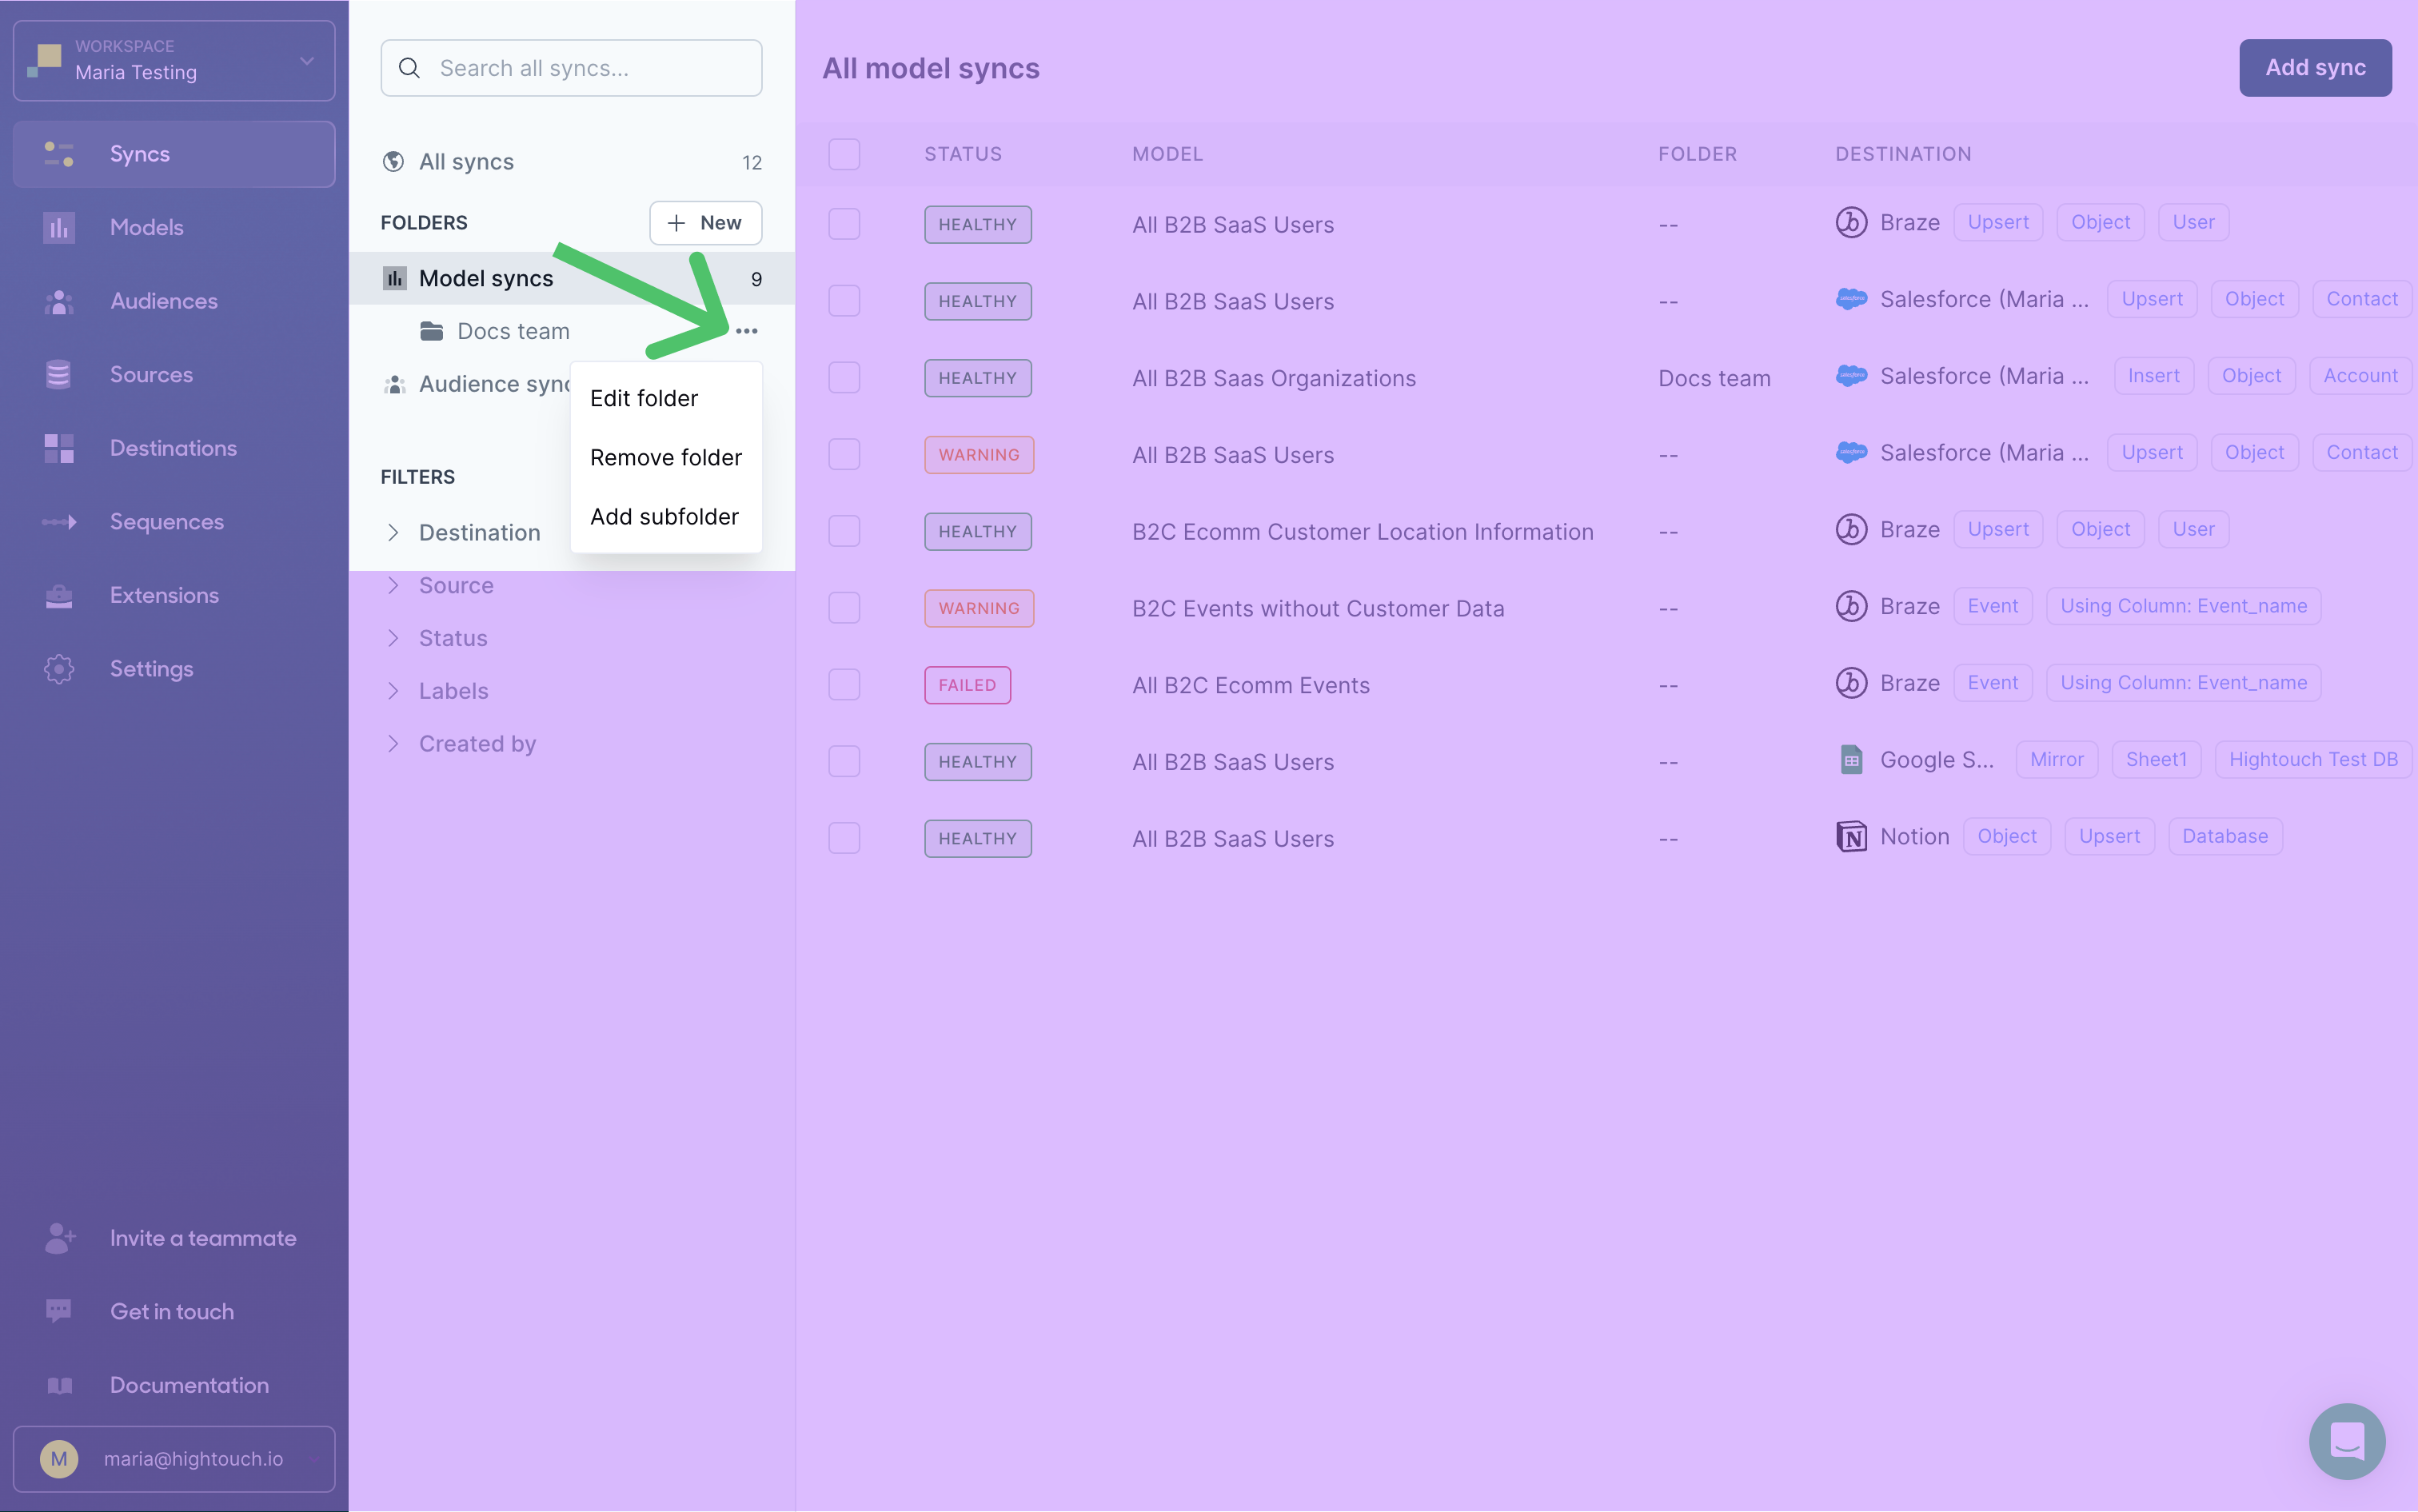Open the workspace switcher dropdown
This screenshot has height=1512, width=2418.
click(x=174, y=60)
